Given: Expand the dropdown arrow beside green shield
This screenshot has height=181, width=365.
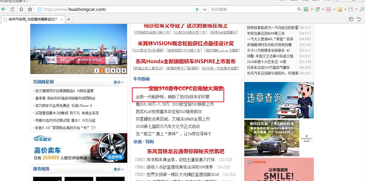Looking at the screenshot, I should [323, 9].
